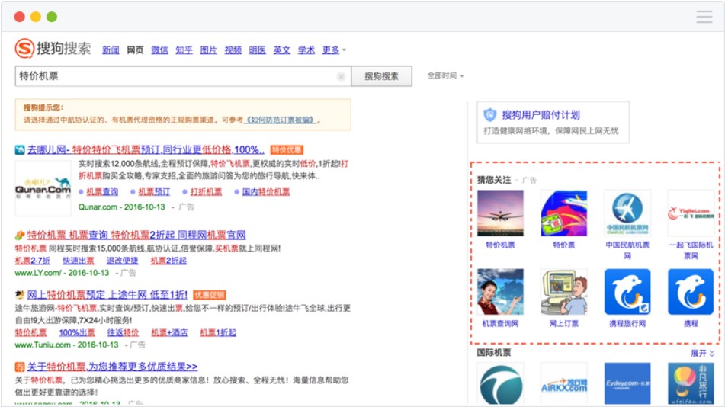The image size is (725, 407).
Task: Open the 如何防范订票被骗 link
Action: [281, 120]
